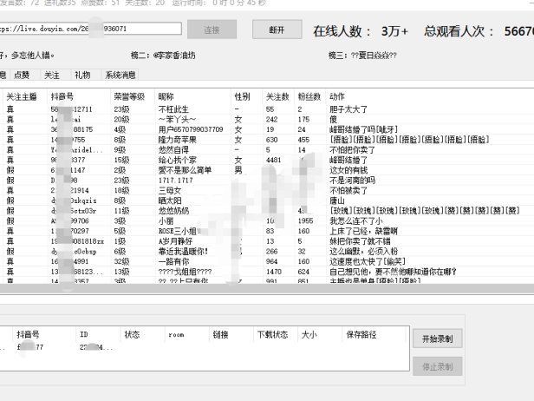Viewport: 534px width, 401px height.
Task: Click the comment 上床了已经,缺雷啊
Action: [363, 231]
